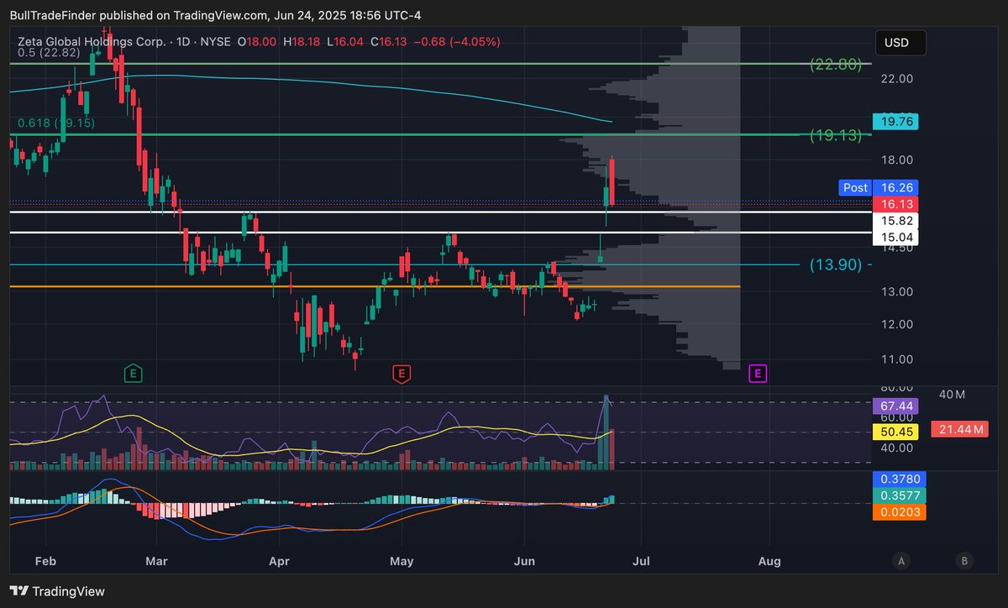Click the 12.00 price axis tick
Image resolution: width=1008 pixels, height=608 pixels.
[x=897, y=325]
